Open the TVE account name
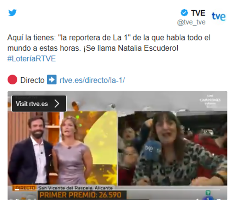The height and width of the screenshot is (200, 235). coord(198,13)
